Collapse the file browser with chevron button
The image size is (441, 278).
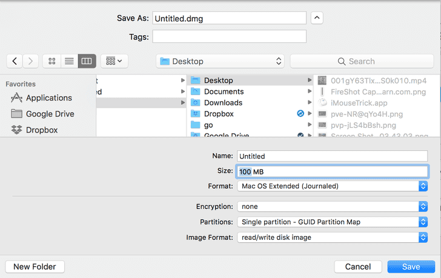pos(317,18)
